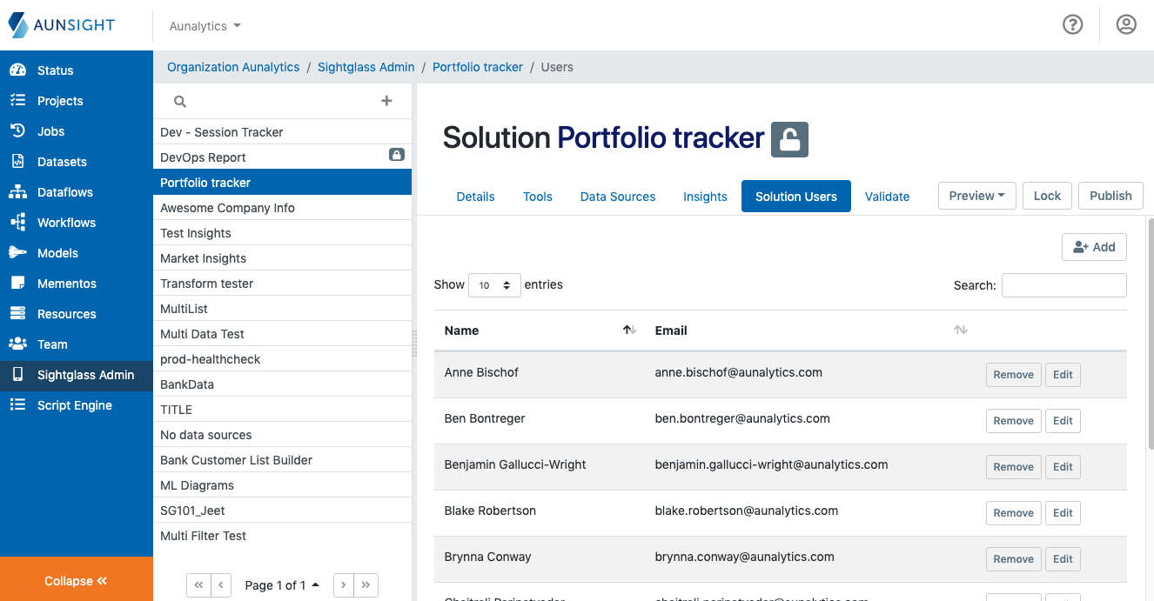Expand the Aunalytics organization dropdown

[x=205, y=26]
